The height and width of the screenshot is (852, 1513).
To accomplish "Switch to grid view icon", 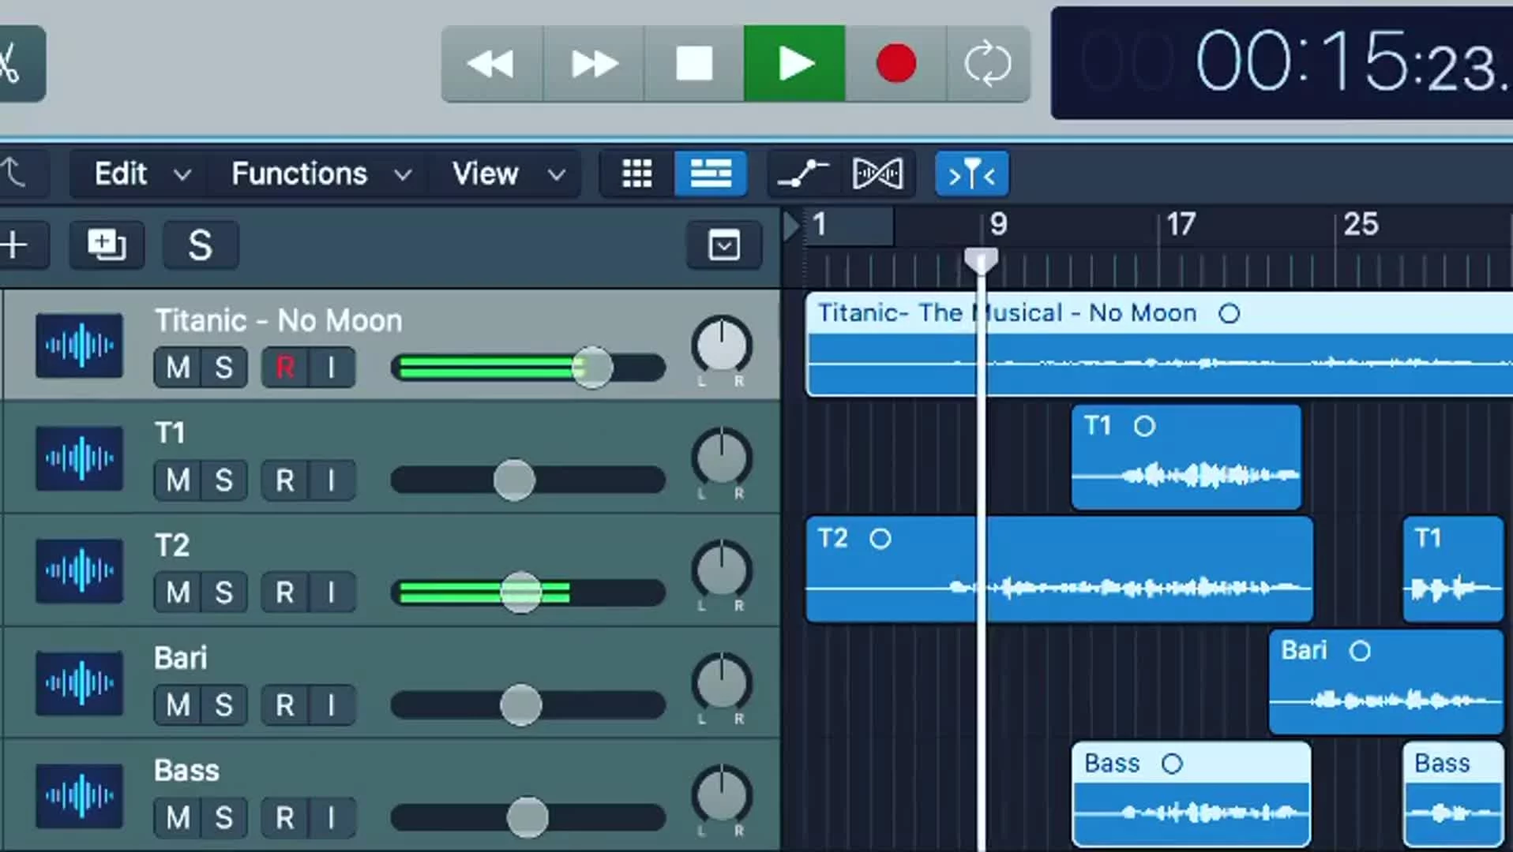I will (637, 174).
